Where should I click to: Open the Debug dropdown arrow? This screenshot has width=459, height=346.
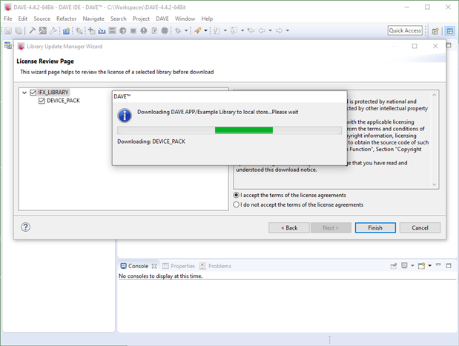tap(186, 30)
